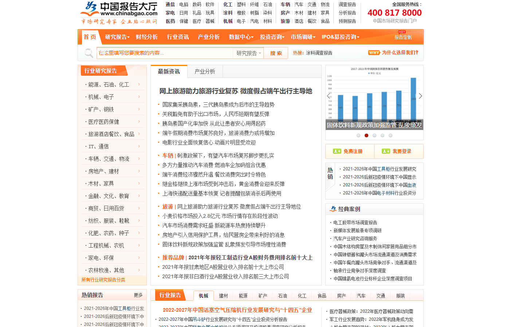The height and width of the screenshot is (327, 510).
Task: Open 所有行业研究报告分类 link
Action: 103,280
